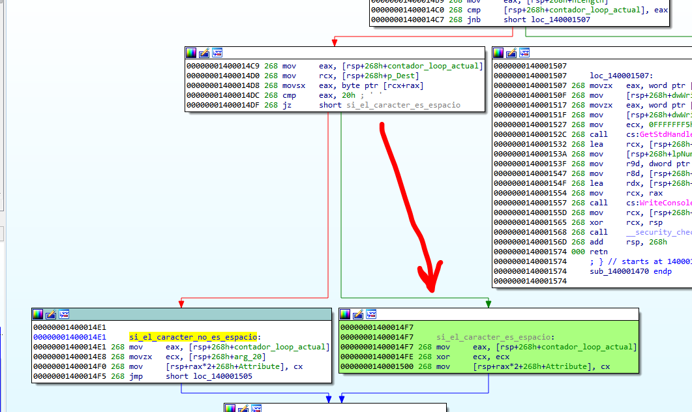This screenshot has height=412, width=692.
Task: Select the yellow highlighted si_el_caracter_no_es_espacio label
Action: pyautogui.click(x=192, y=337)
